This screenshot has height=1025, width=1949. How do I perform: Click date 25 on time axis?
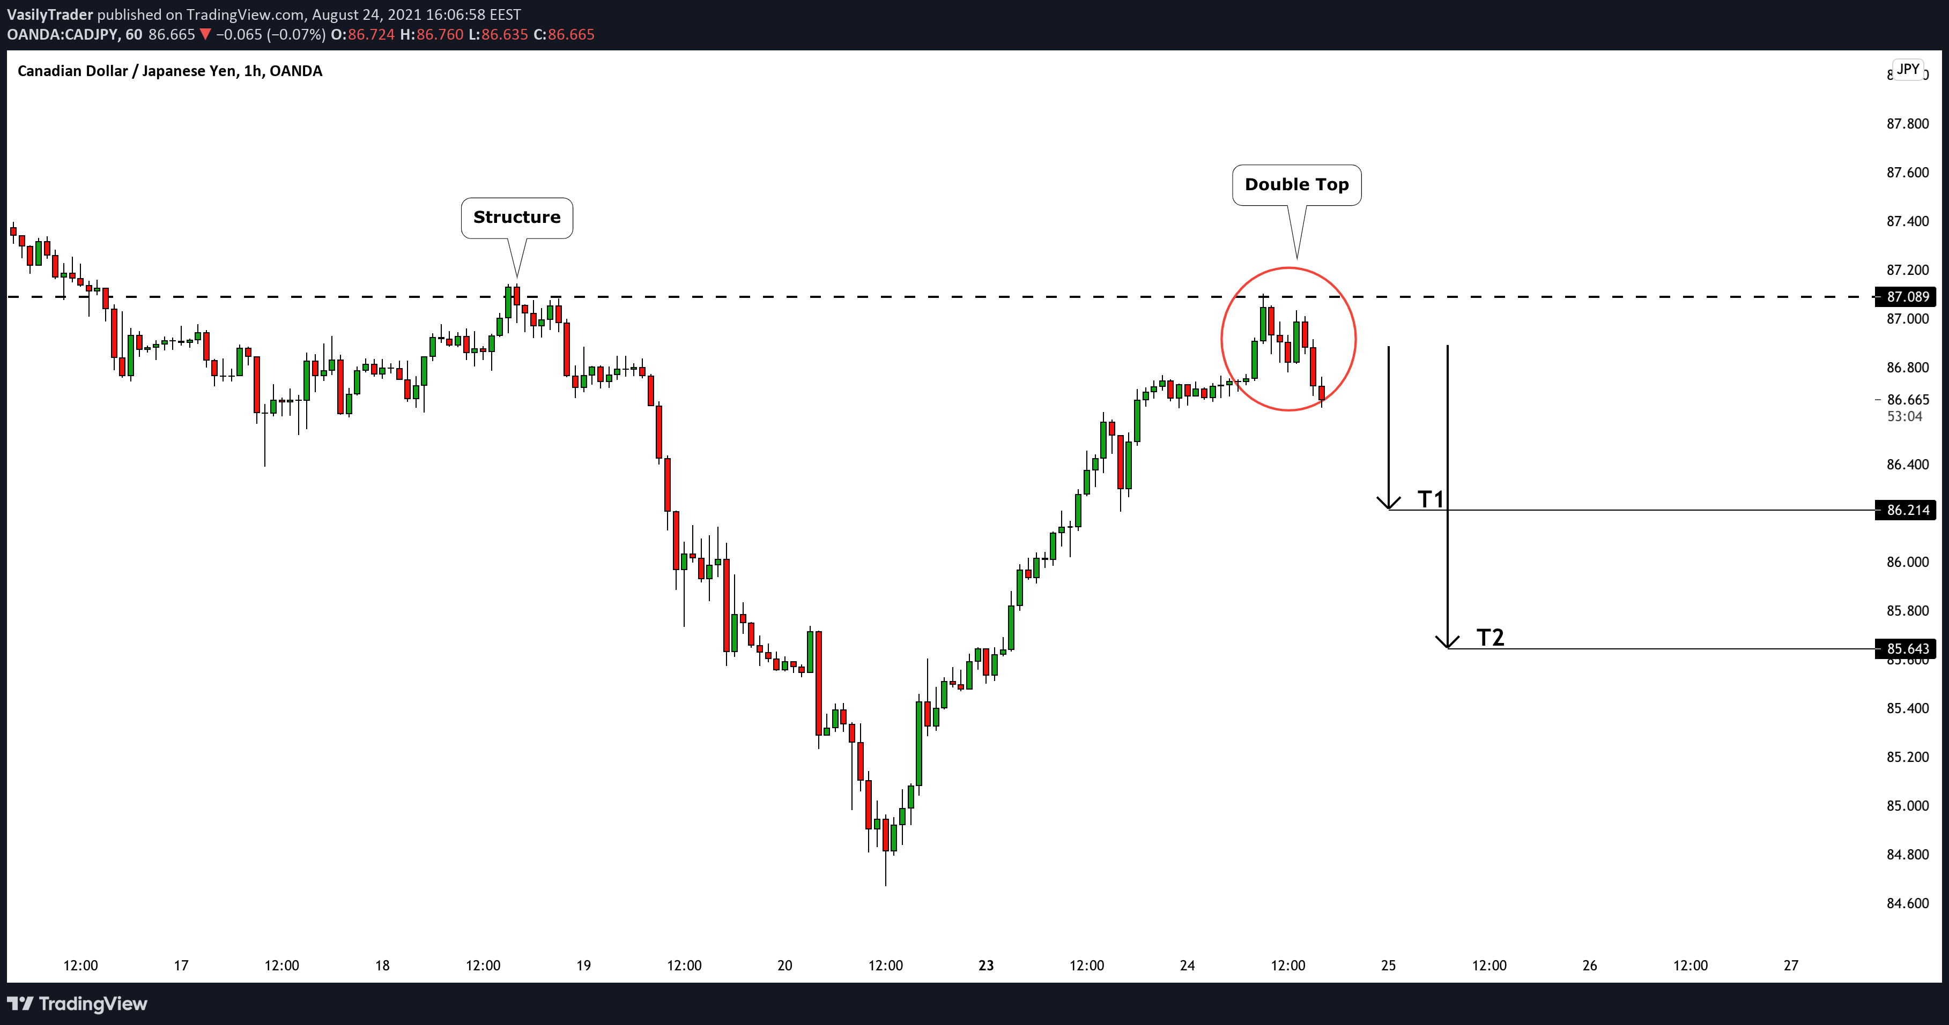click(x=1389, y=966)
